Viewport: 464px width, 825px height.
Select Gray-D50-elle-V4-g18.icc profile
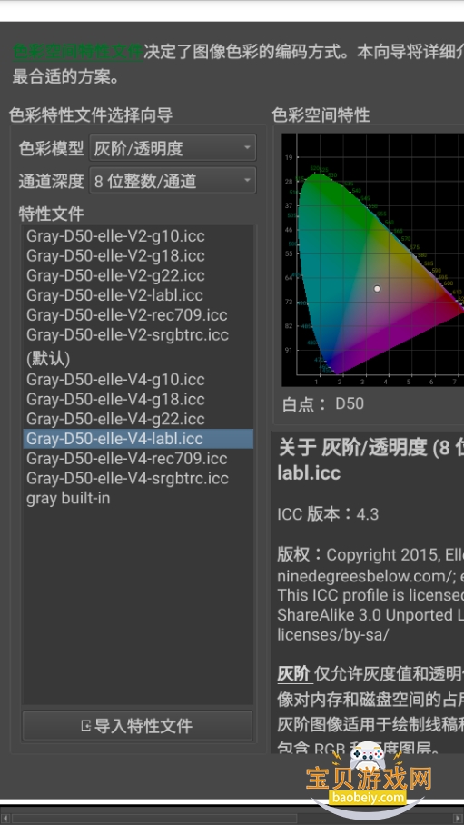(138, 399)
